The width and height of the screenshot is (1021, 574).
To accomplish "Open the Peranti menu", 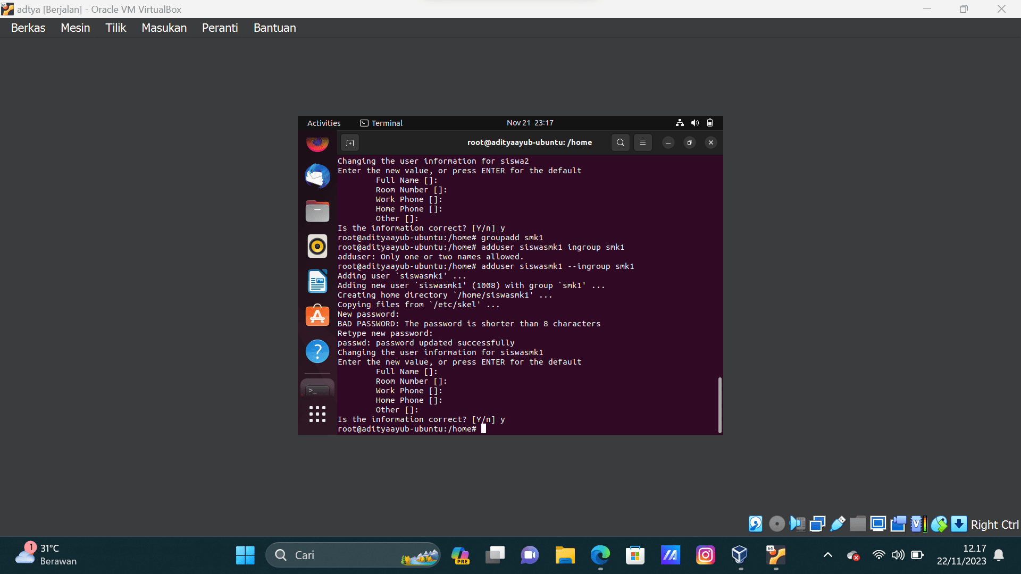I will click(220, 28).
